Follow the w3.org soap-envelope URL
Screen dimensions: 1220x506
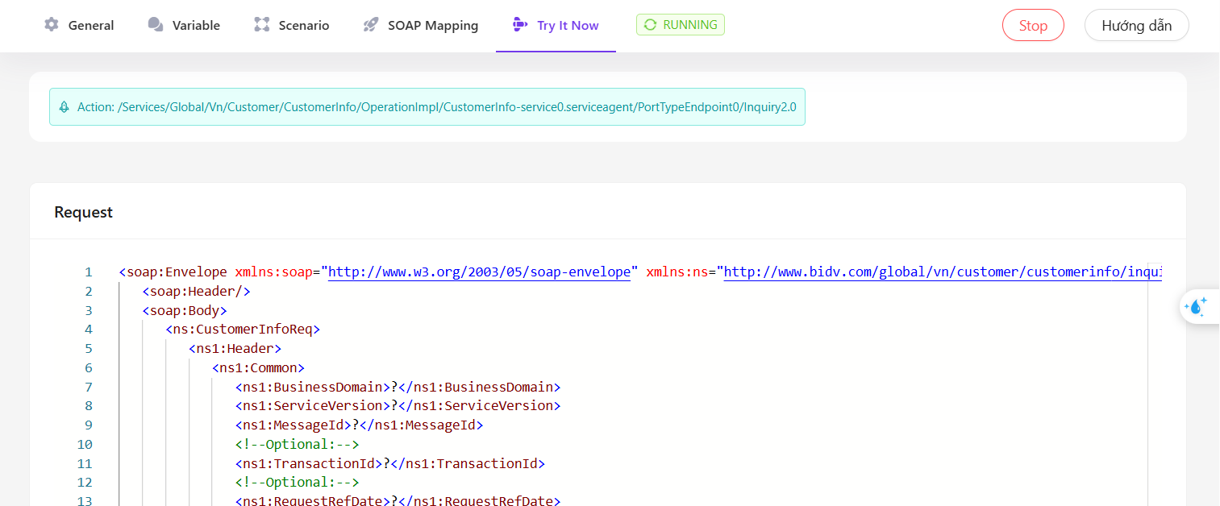coord(479,272)
